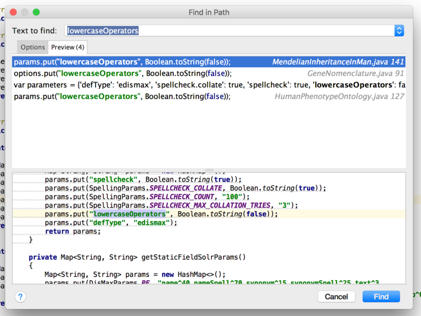421x316 pixels.
Task: Select the Preview (4) tab
Action: (x=67, y=47)
